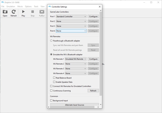162x113 pixels.
Task: Open the Port 4 dropdown
Action: 71,31
